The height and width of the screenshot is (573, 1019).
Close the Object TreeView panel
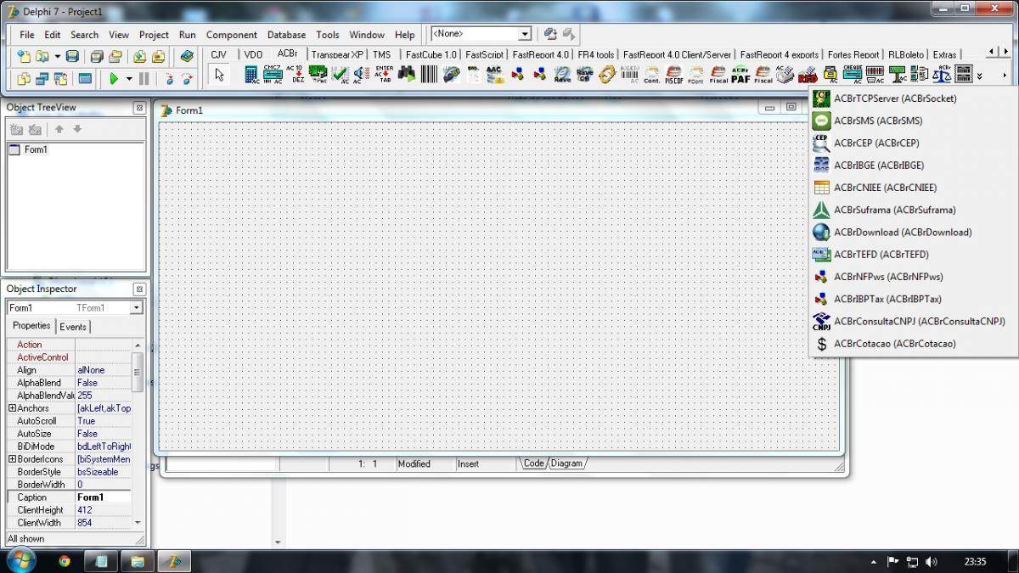tap(138, 108)
